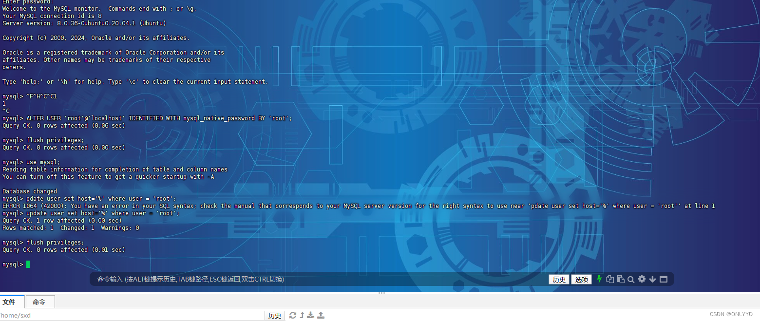
Task: Click the Server version 8.0.36 line
Action: (x=84, y=23)
